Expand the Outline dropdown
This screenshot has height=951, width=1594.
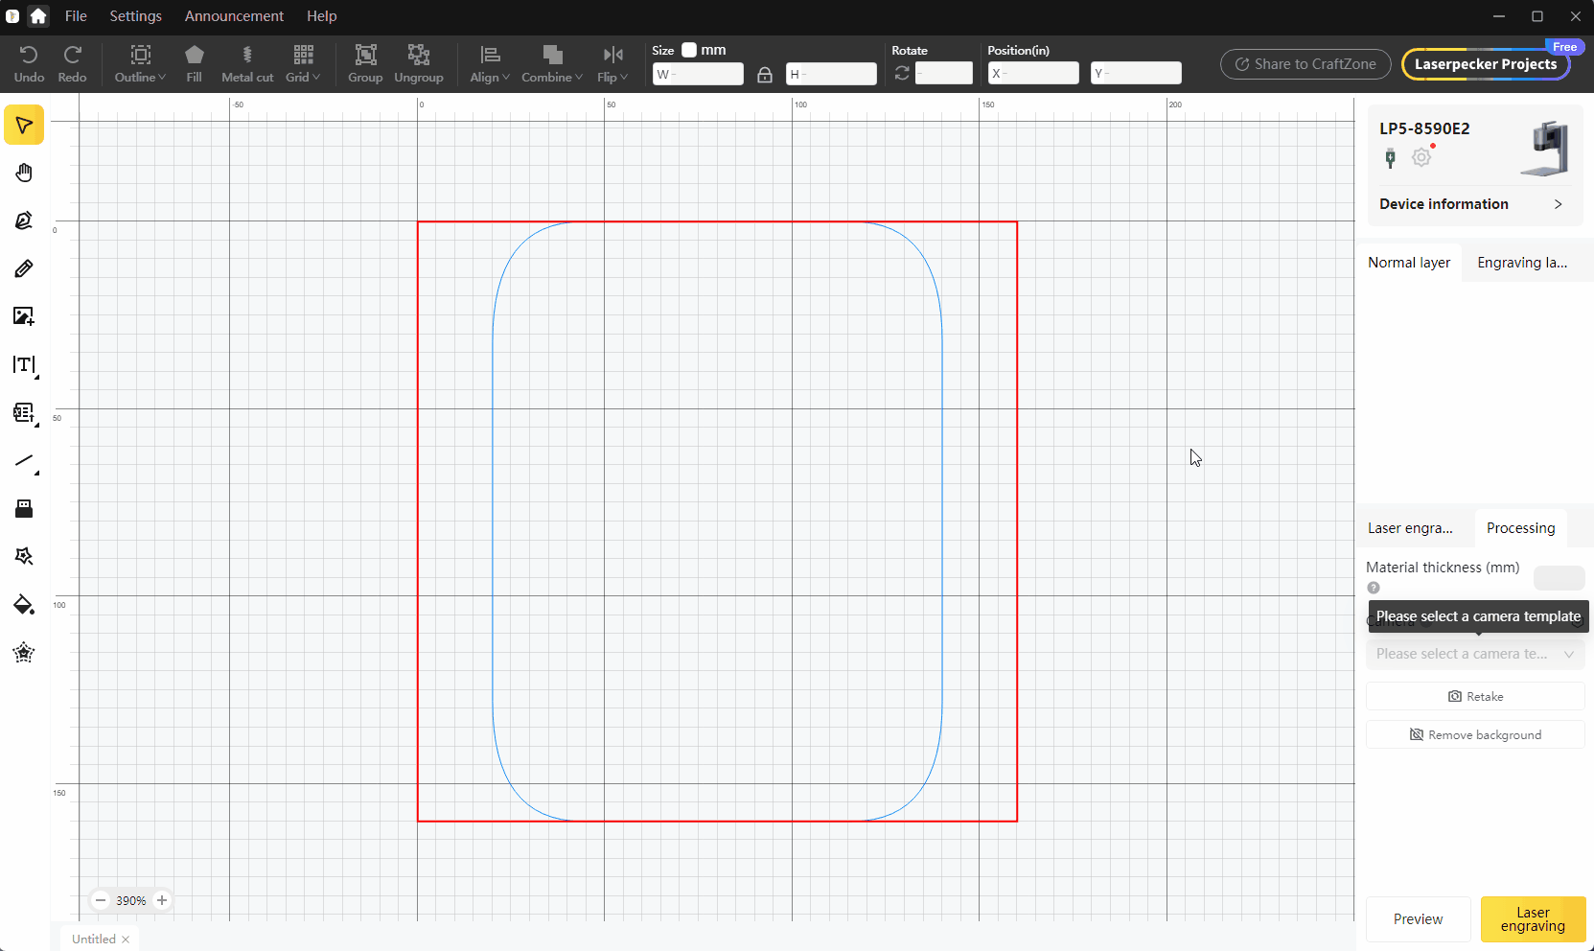[x=140, y=64]
